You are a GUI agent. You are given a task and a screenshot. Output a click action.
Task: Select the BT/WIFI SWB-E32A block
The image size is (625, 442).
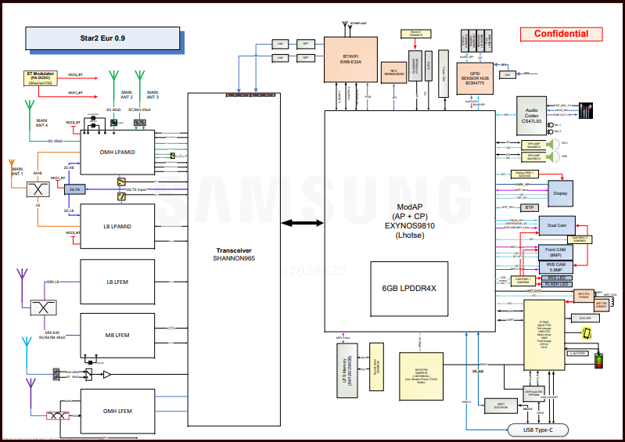[350, 59]
